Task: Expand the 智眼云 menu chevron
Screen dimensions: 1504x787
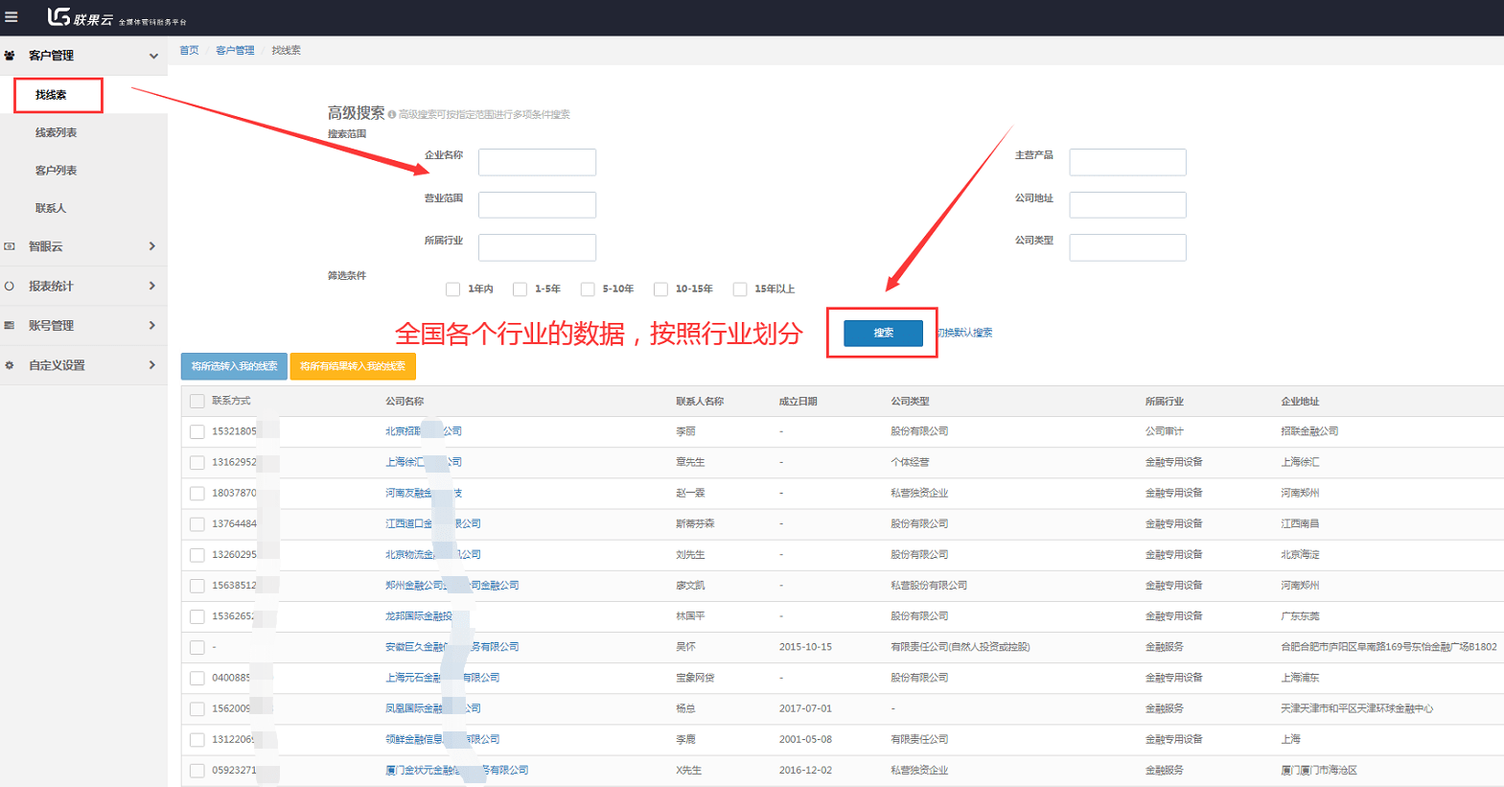Action: click(152, 246)
